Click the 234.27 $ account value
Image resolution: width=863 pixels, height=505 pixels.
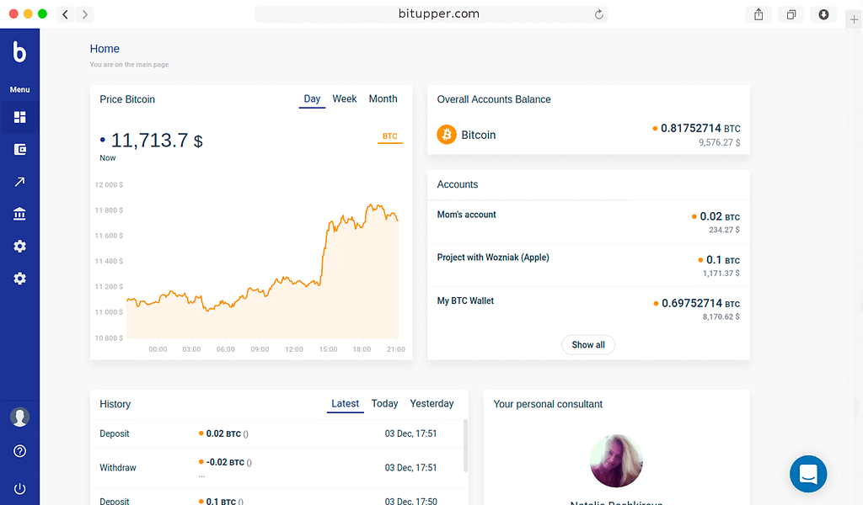[x=724, y=230]
